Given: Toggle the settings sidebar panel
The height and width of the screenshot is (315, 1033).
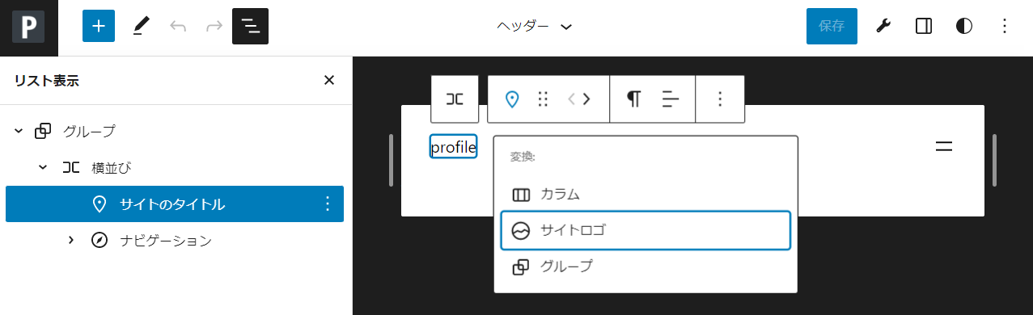Looking at the screenshot, I should (924, 26).
